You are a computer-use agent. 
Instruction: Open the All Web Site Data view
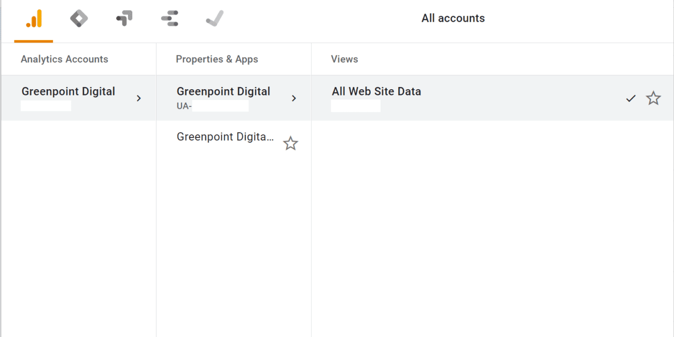(x=493, y=98)
